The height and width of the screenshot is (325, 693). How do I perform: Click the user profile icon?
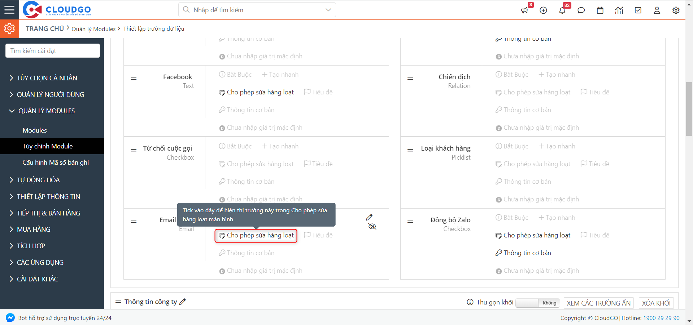(x=657, y=10)
